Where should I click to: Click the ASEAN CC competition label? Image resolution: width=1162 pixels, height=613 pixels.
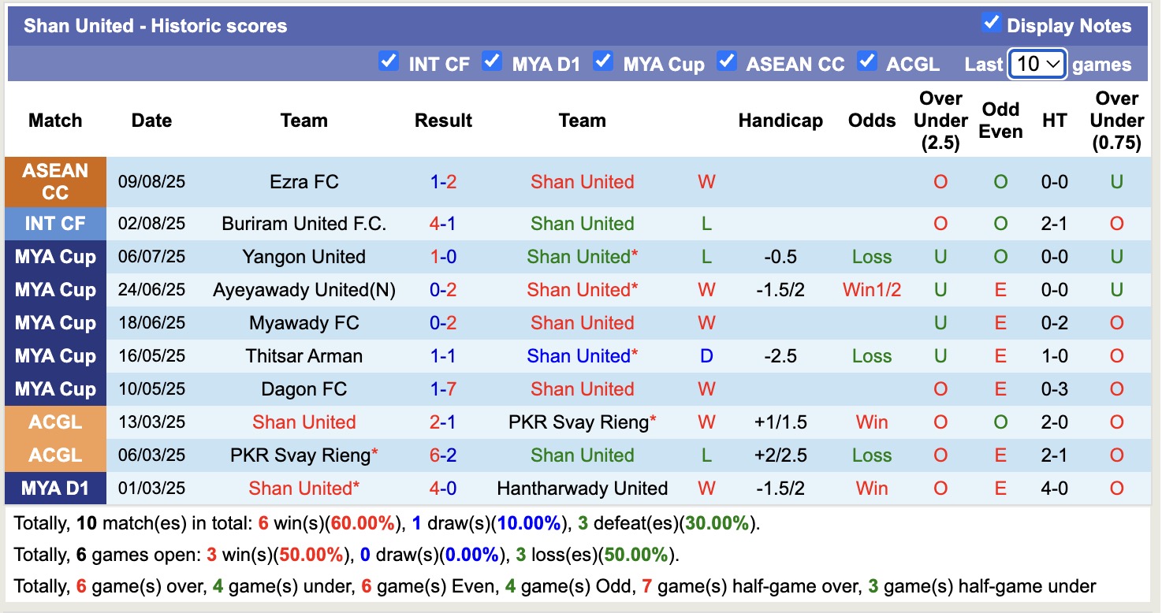[x=55, y=182]
